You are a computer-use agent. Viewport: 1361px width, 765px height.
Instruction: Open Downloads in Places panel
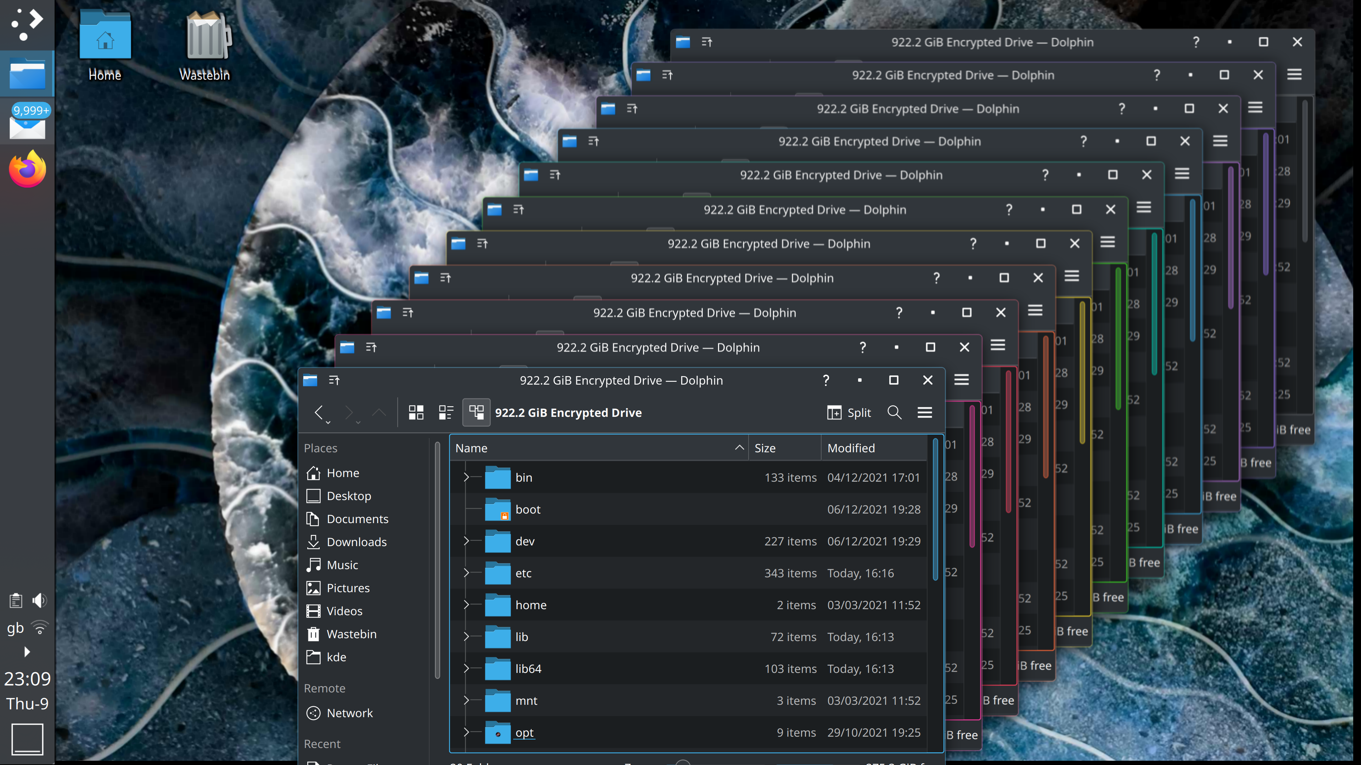[x=357, y=542]
